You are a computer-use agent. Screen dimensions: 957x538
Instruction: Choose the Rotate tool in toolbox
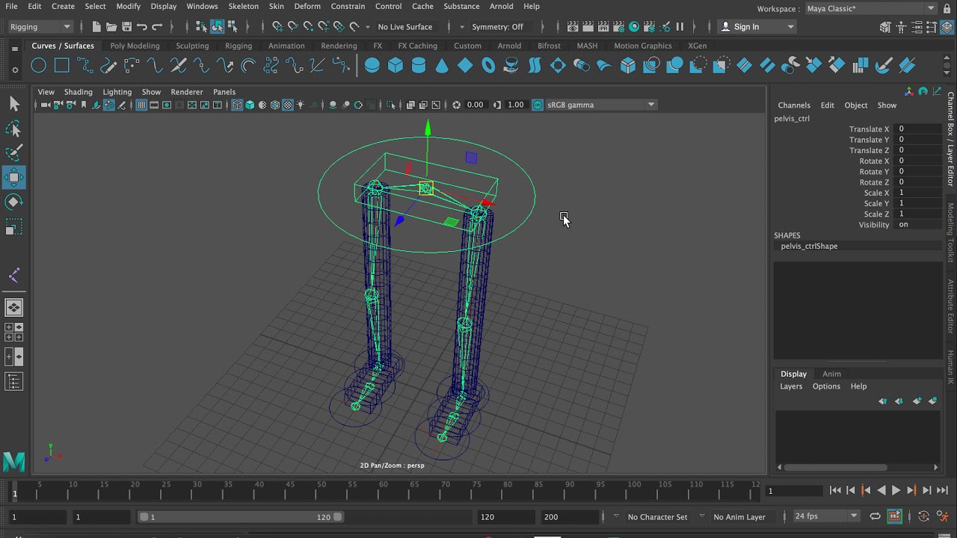(x=14, y=202)
